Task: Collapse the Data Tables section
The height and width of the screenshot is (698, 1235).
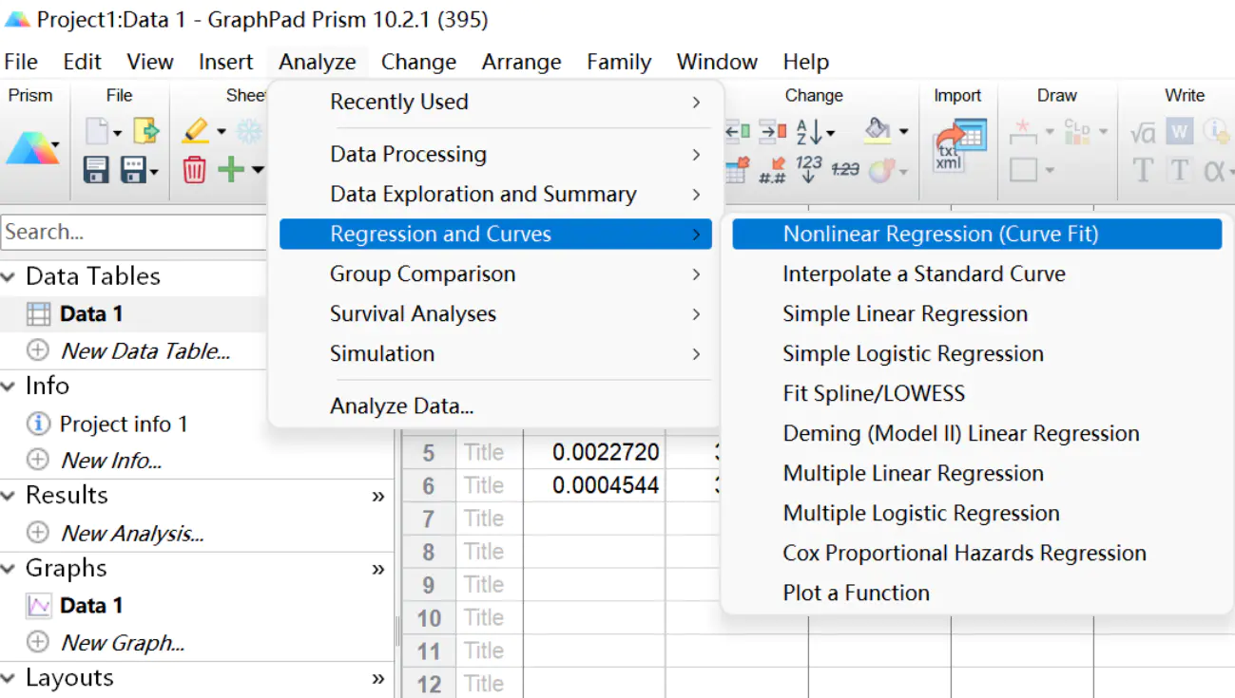Action: 9,277
